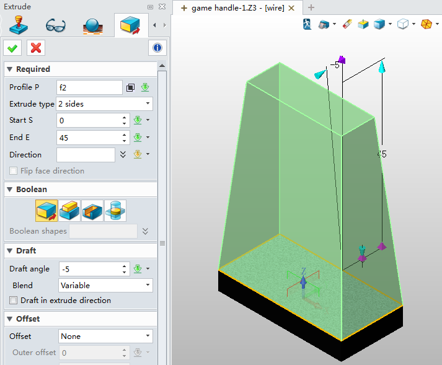Select the Extrude cube icon tab
442x365 pixels.
130,25
